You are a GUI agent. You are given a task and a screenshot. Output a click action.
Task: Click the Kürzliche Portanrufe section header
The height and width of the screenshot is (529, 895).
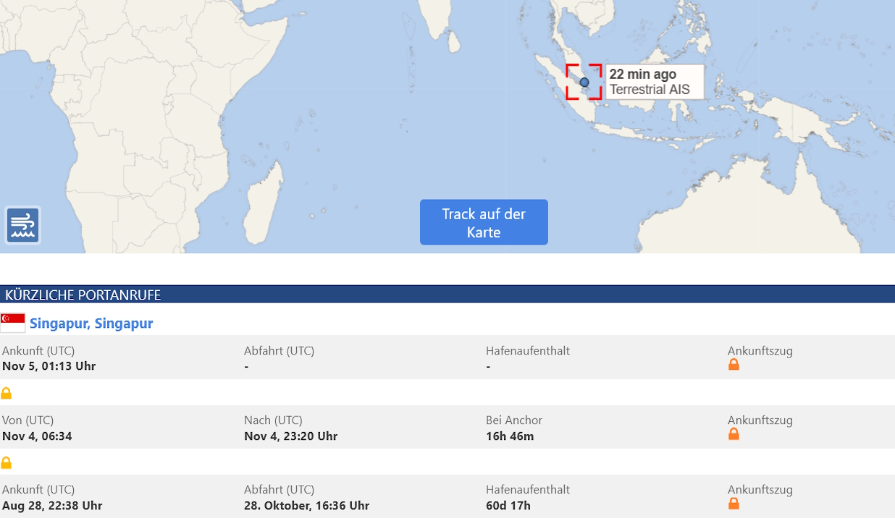tap(83, 295)
